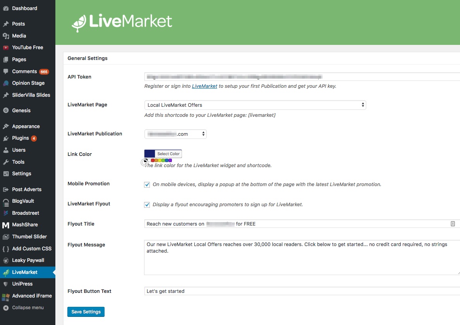The height and width of the screenshot is (325, 460).
Task: Open the Posts menu
Action: [18, 24]
